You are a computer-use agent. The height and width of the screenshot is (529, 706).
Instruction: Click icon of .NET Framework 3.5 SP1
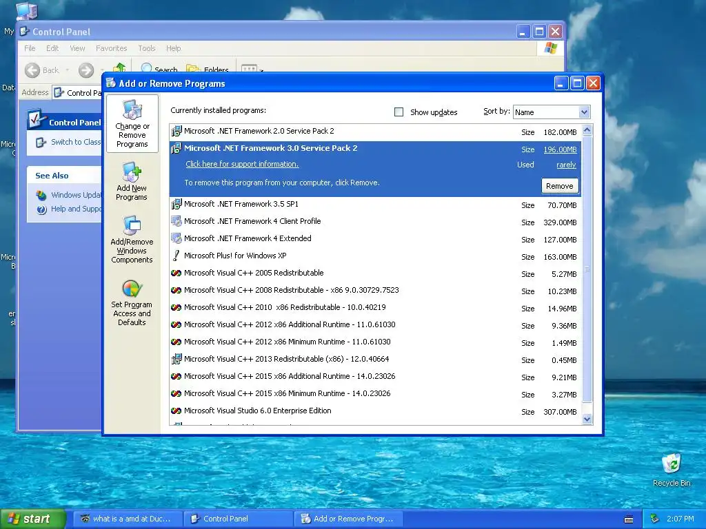click(x=176, y=204)
